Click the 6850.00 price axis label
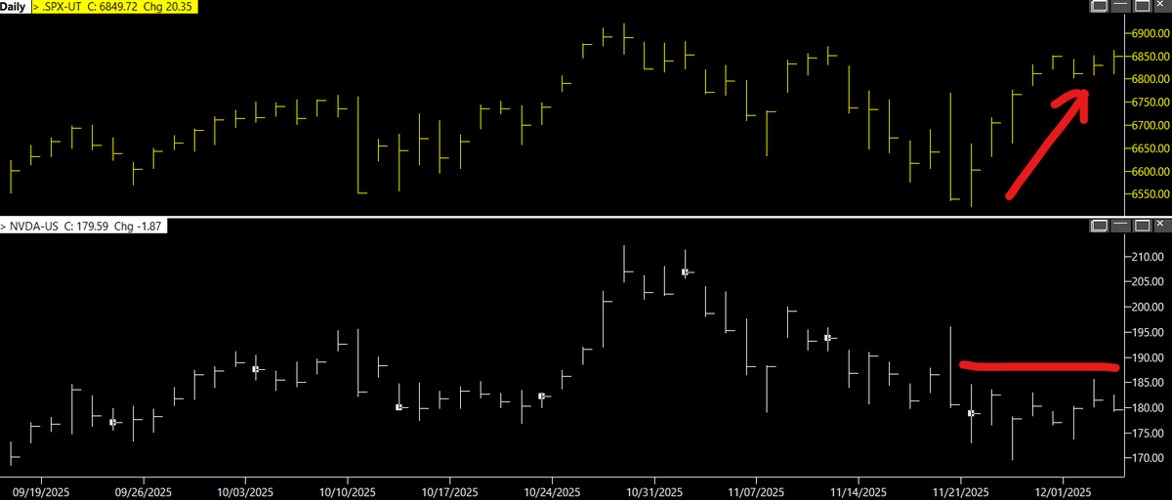Viewport: 1172px width, 500px height. (x=1149, y=57)
